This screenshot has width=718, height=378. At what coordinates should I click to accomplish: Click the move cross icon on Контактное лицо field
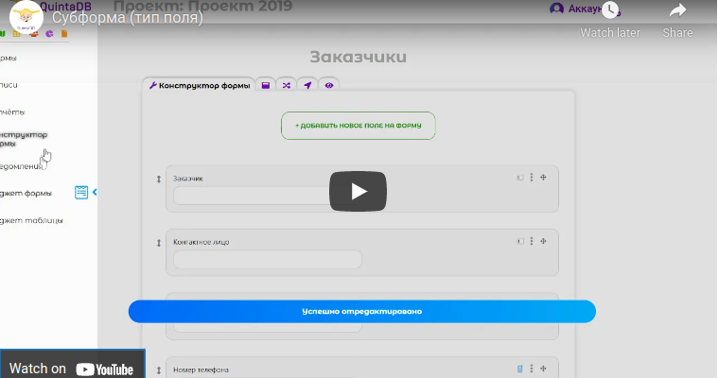pos(544,241)
